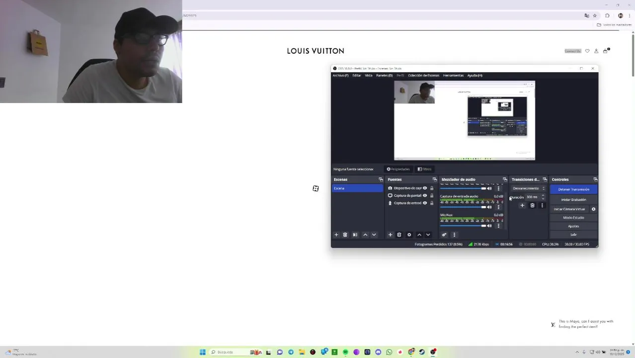635x358 pixels.
Task: Open Archivo menu in OBS
Action: pos(340,76)
